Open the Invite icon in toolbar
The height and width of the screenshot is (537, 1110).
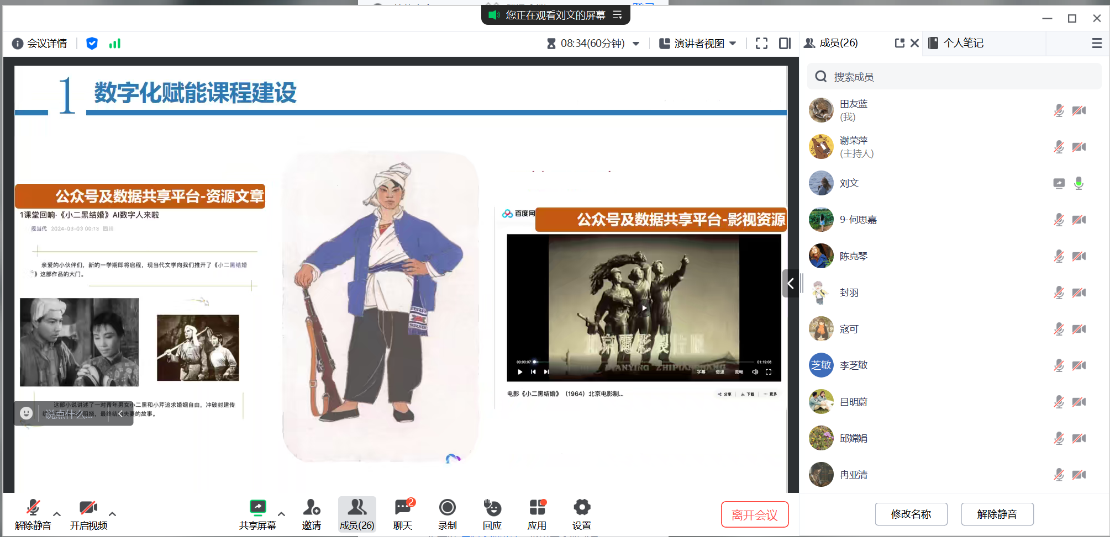pyautogui.click(x=312, y=514)
